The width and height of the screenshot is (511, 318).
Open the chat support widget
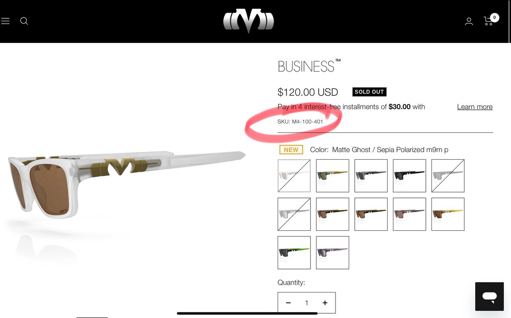click(490, 296)
